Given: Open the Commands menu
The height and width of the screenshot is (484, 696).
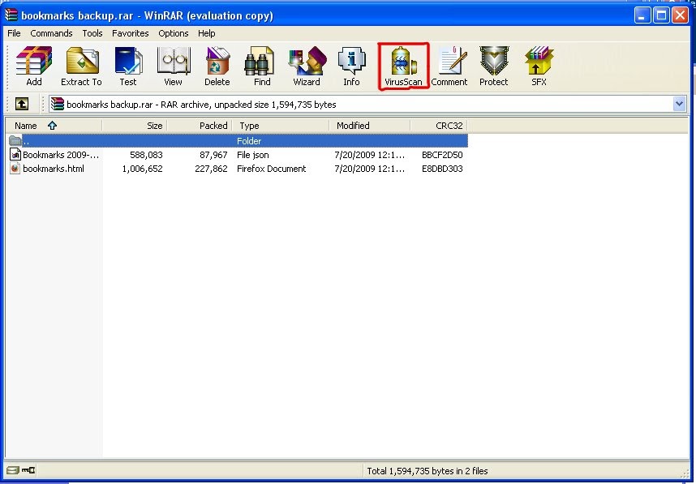Looking at the screenshot, I should tap(51, 33).
